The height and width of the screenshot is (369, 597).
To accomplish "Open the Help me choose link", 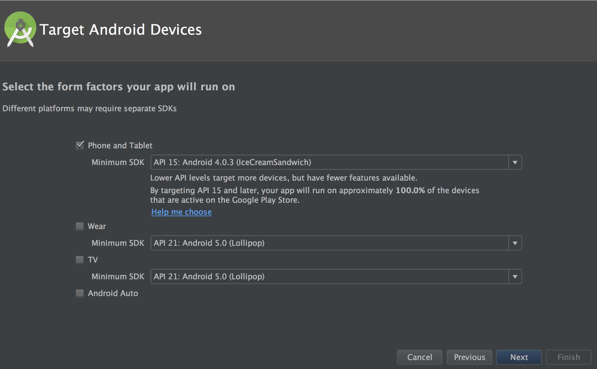I will point(181,212).
